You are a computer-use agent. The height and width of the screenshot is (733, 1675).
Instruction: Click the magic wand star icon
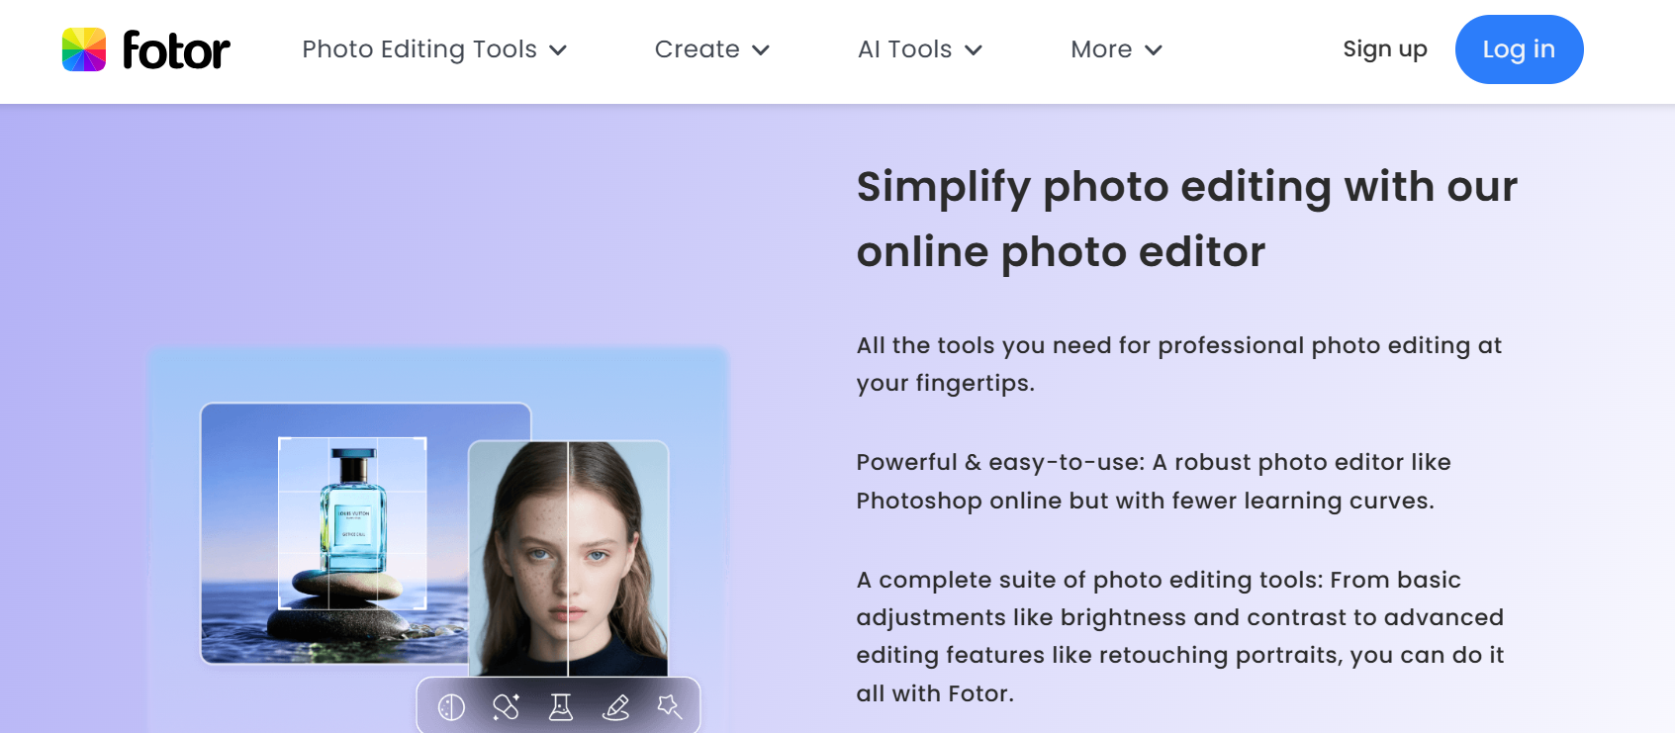(x=670, y=706)
